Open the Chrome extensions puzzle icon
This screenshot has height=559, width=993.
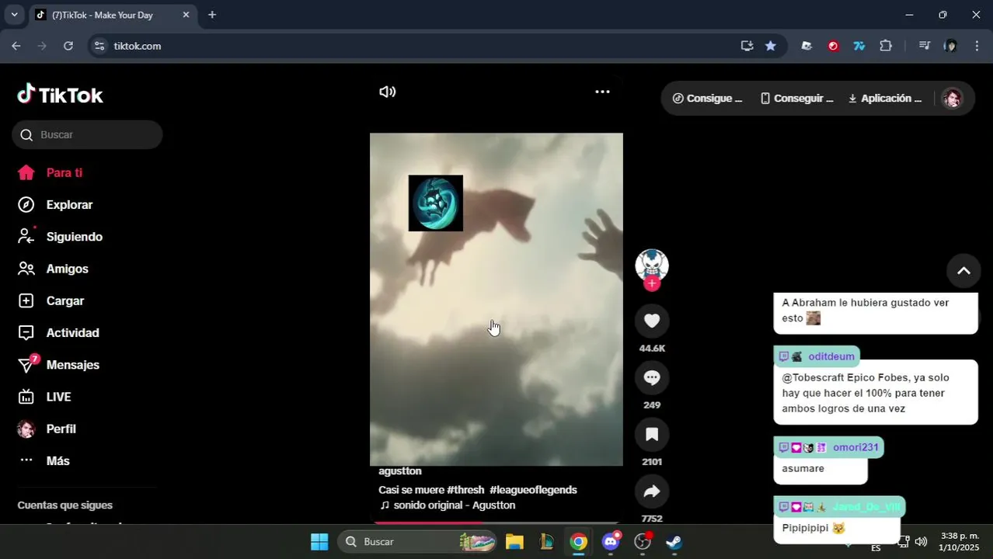pyautogui.click(x=886, y=46)
